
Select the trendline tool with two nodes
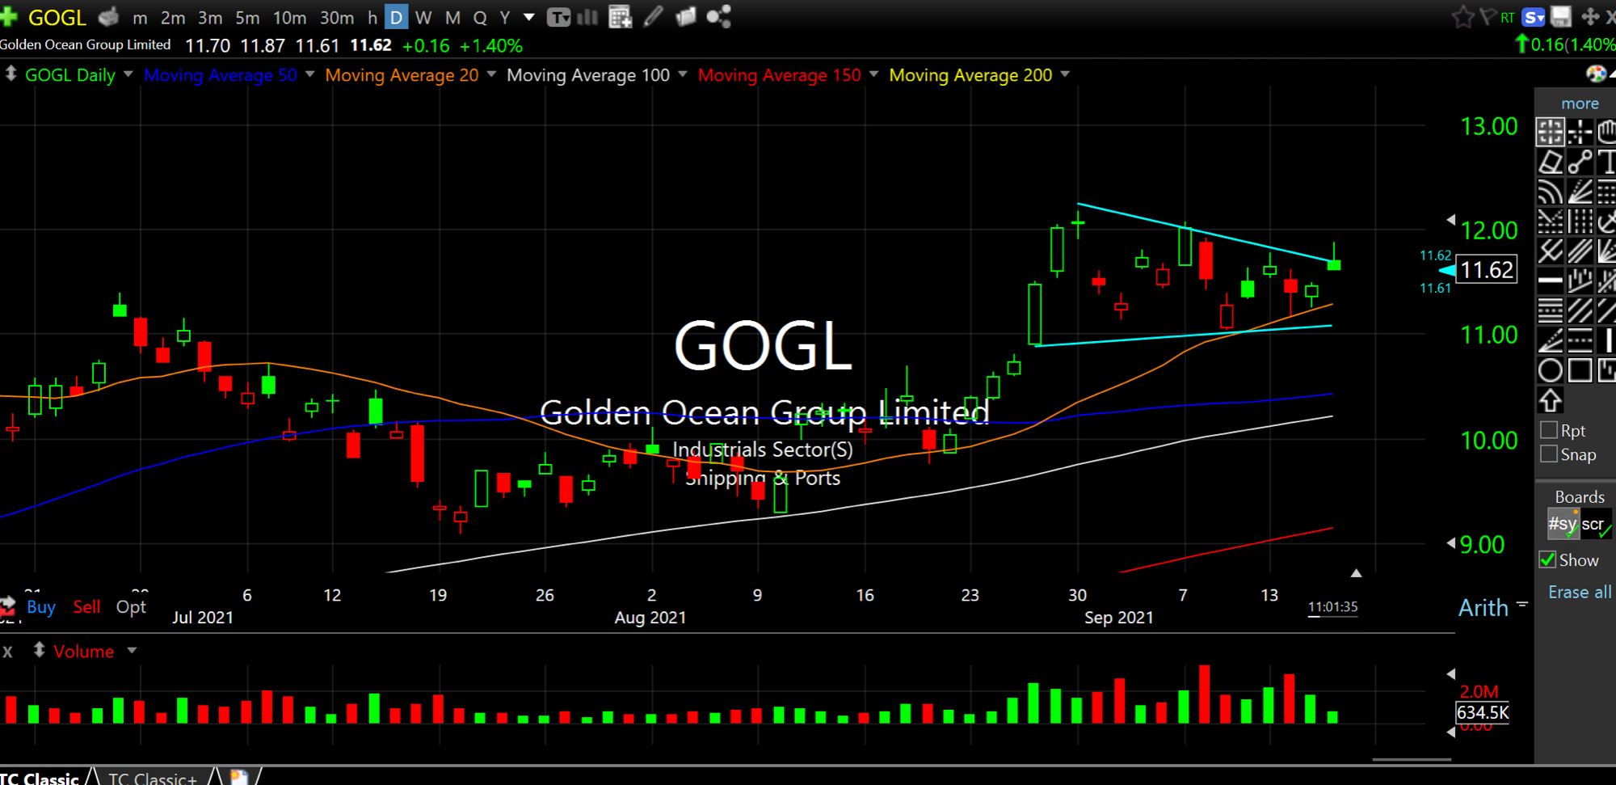(1580, 162)
